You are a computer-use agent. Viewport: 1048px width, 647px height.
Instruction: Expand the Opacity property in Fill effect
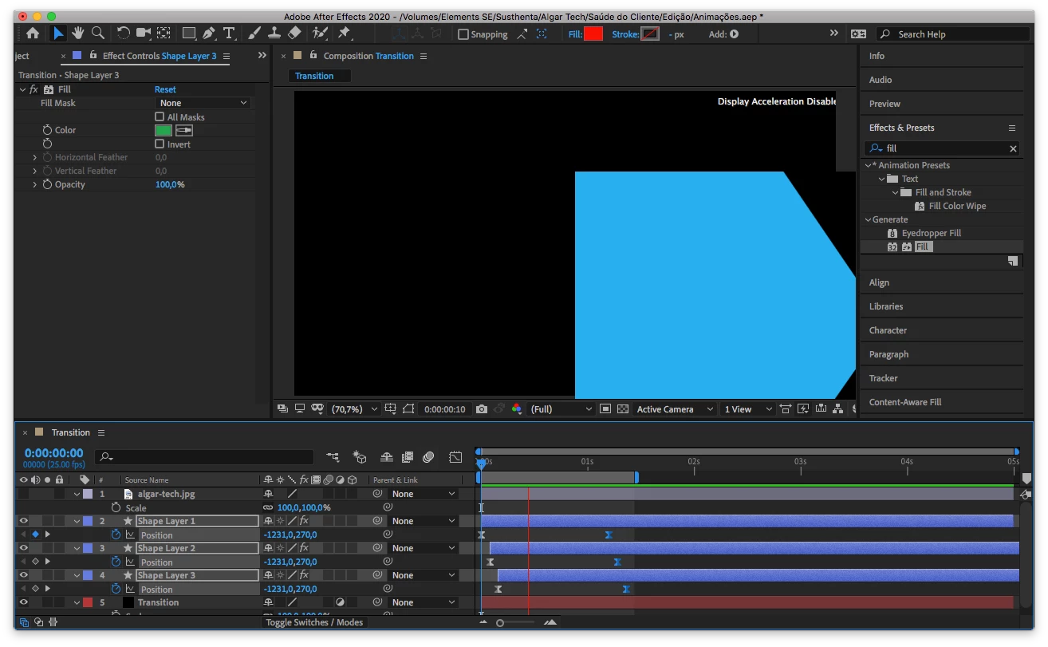(x=34, y=184)
